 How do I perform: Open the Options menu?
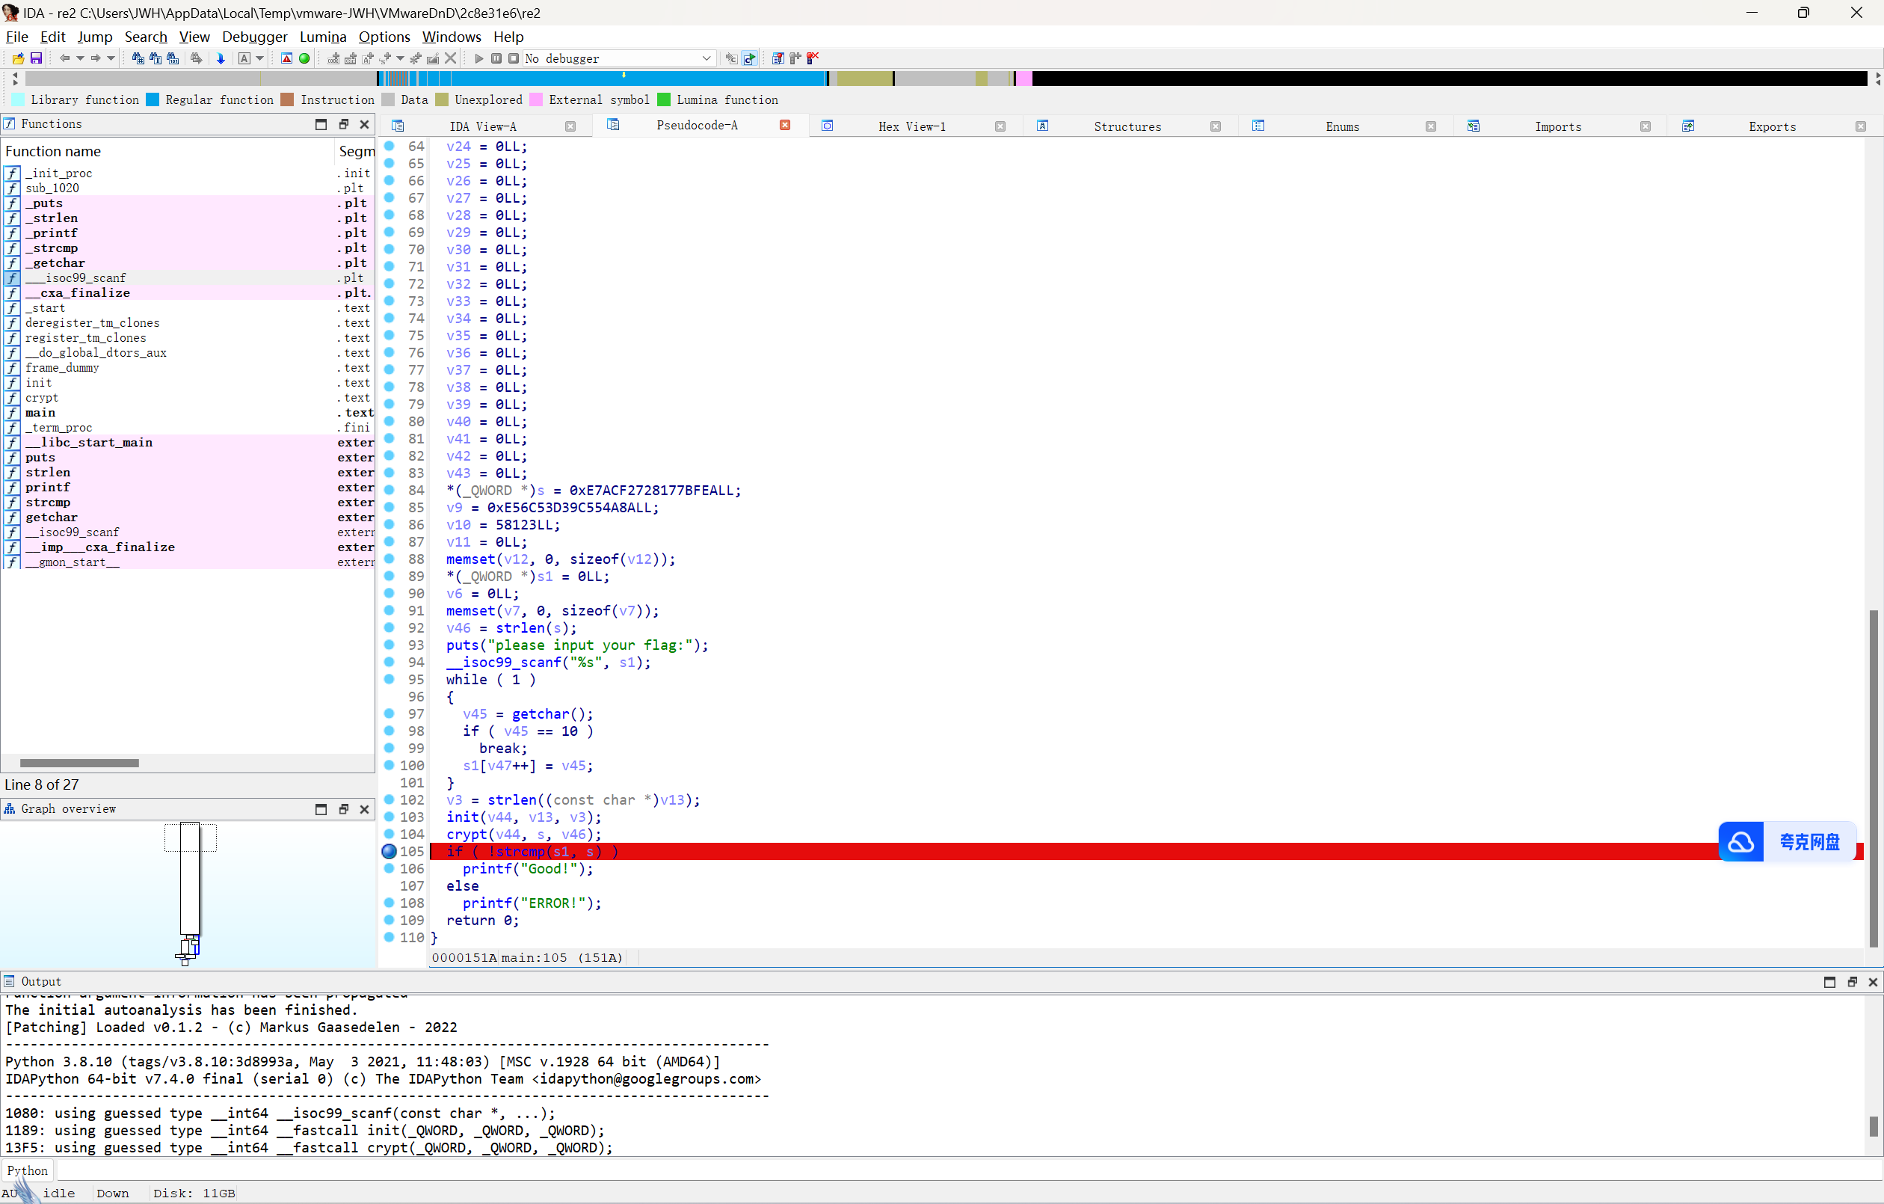point(384,37)
